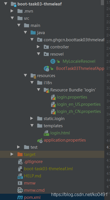Click the static.login folder icon
110x200 pixels.
click(x=40, y=119)
